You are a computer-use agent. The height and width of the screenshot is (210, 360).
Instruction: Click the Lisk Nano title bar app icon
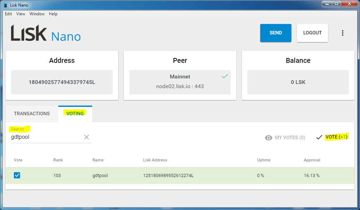pyautogui.click(x=6, y=5)
